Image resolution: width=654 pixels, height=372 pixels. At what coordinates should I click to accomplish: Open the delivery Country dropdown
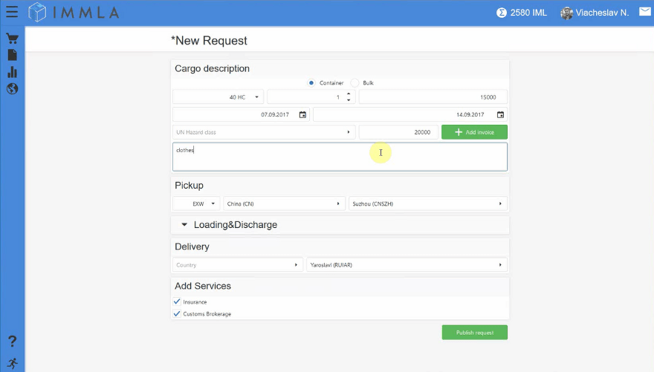[x=237, y=265]
